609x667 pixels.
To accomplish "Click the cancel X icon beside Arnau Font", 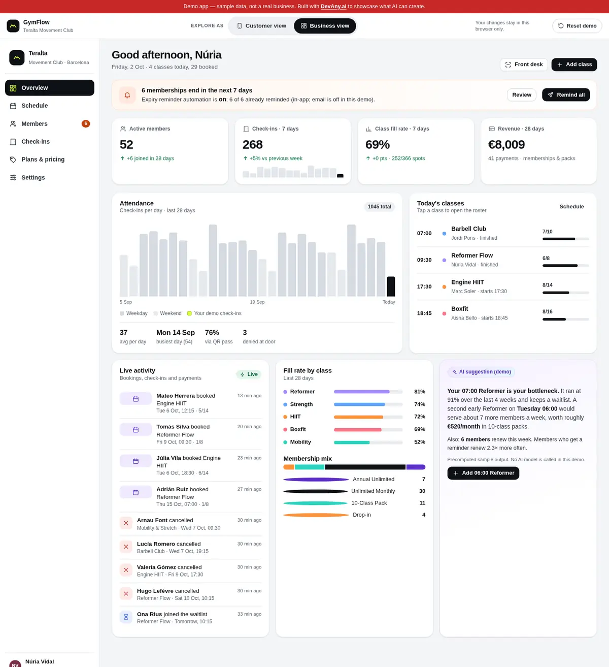I will 126,523.
